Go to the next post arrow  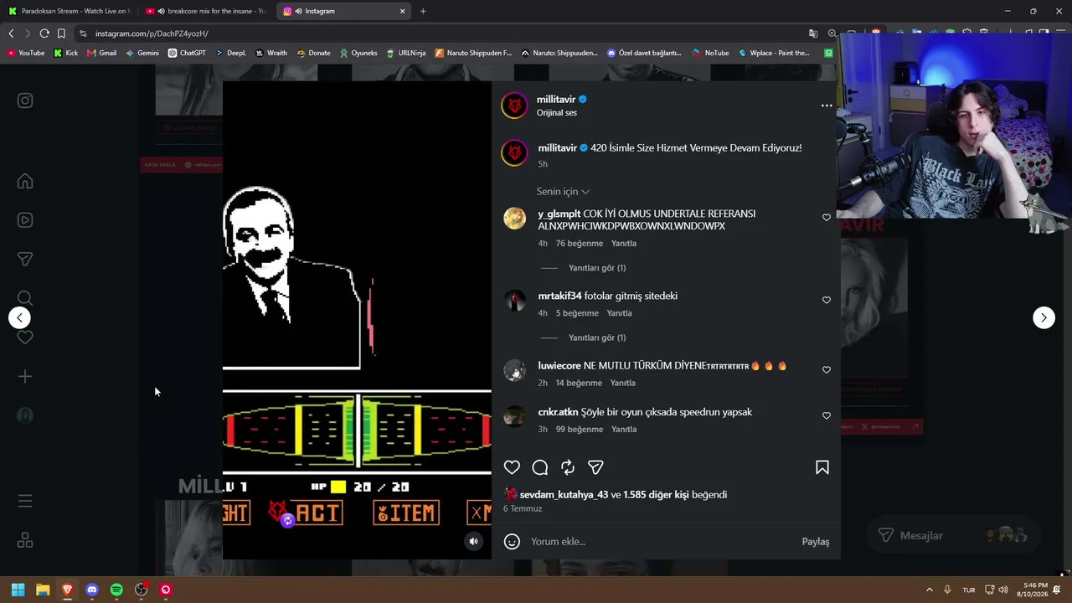point(1044,317)
